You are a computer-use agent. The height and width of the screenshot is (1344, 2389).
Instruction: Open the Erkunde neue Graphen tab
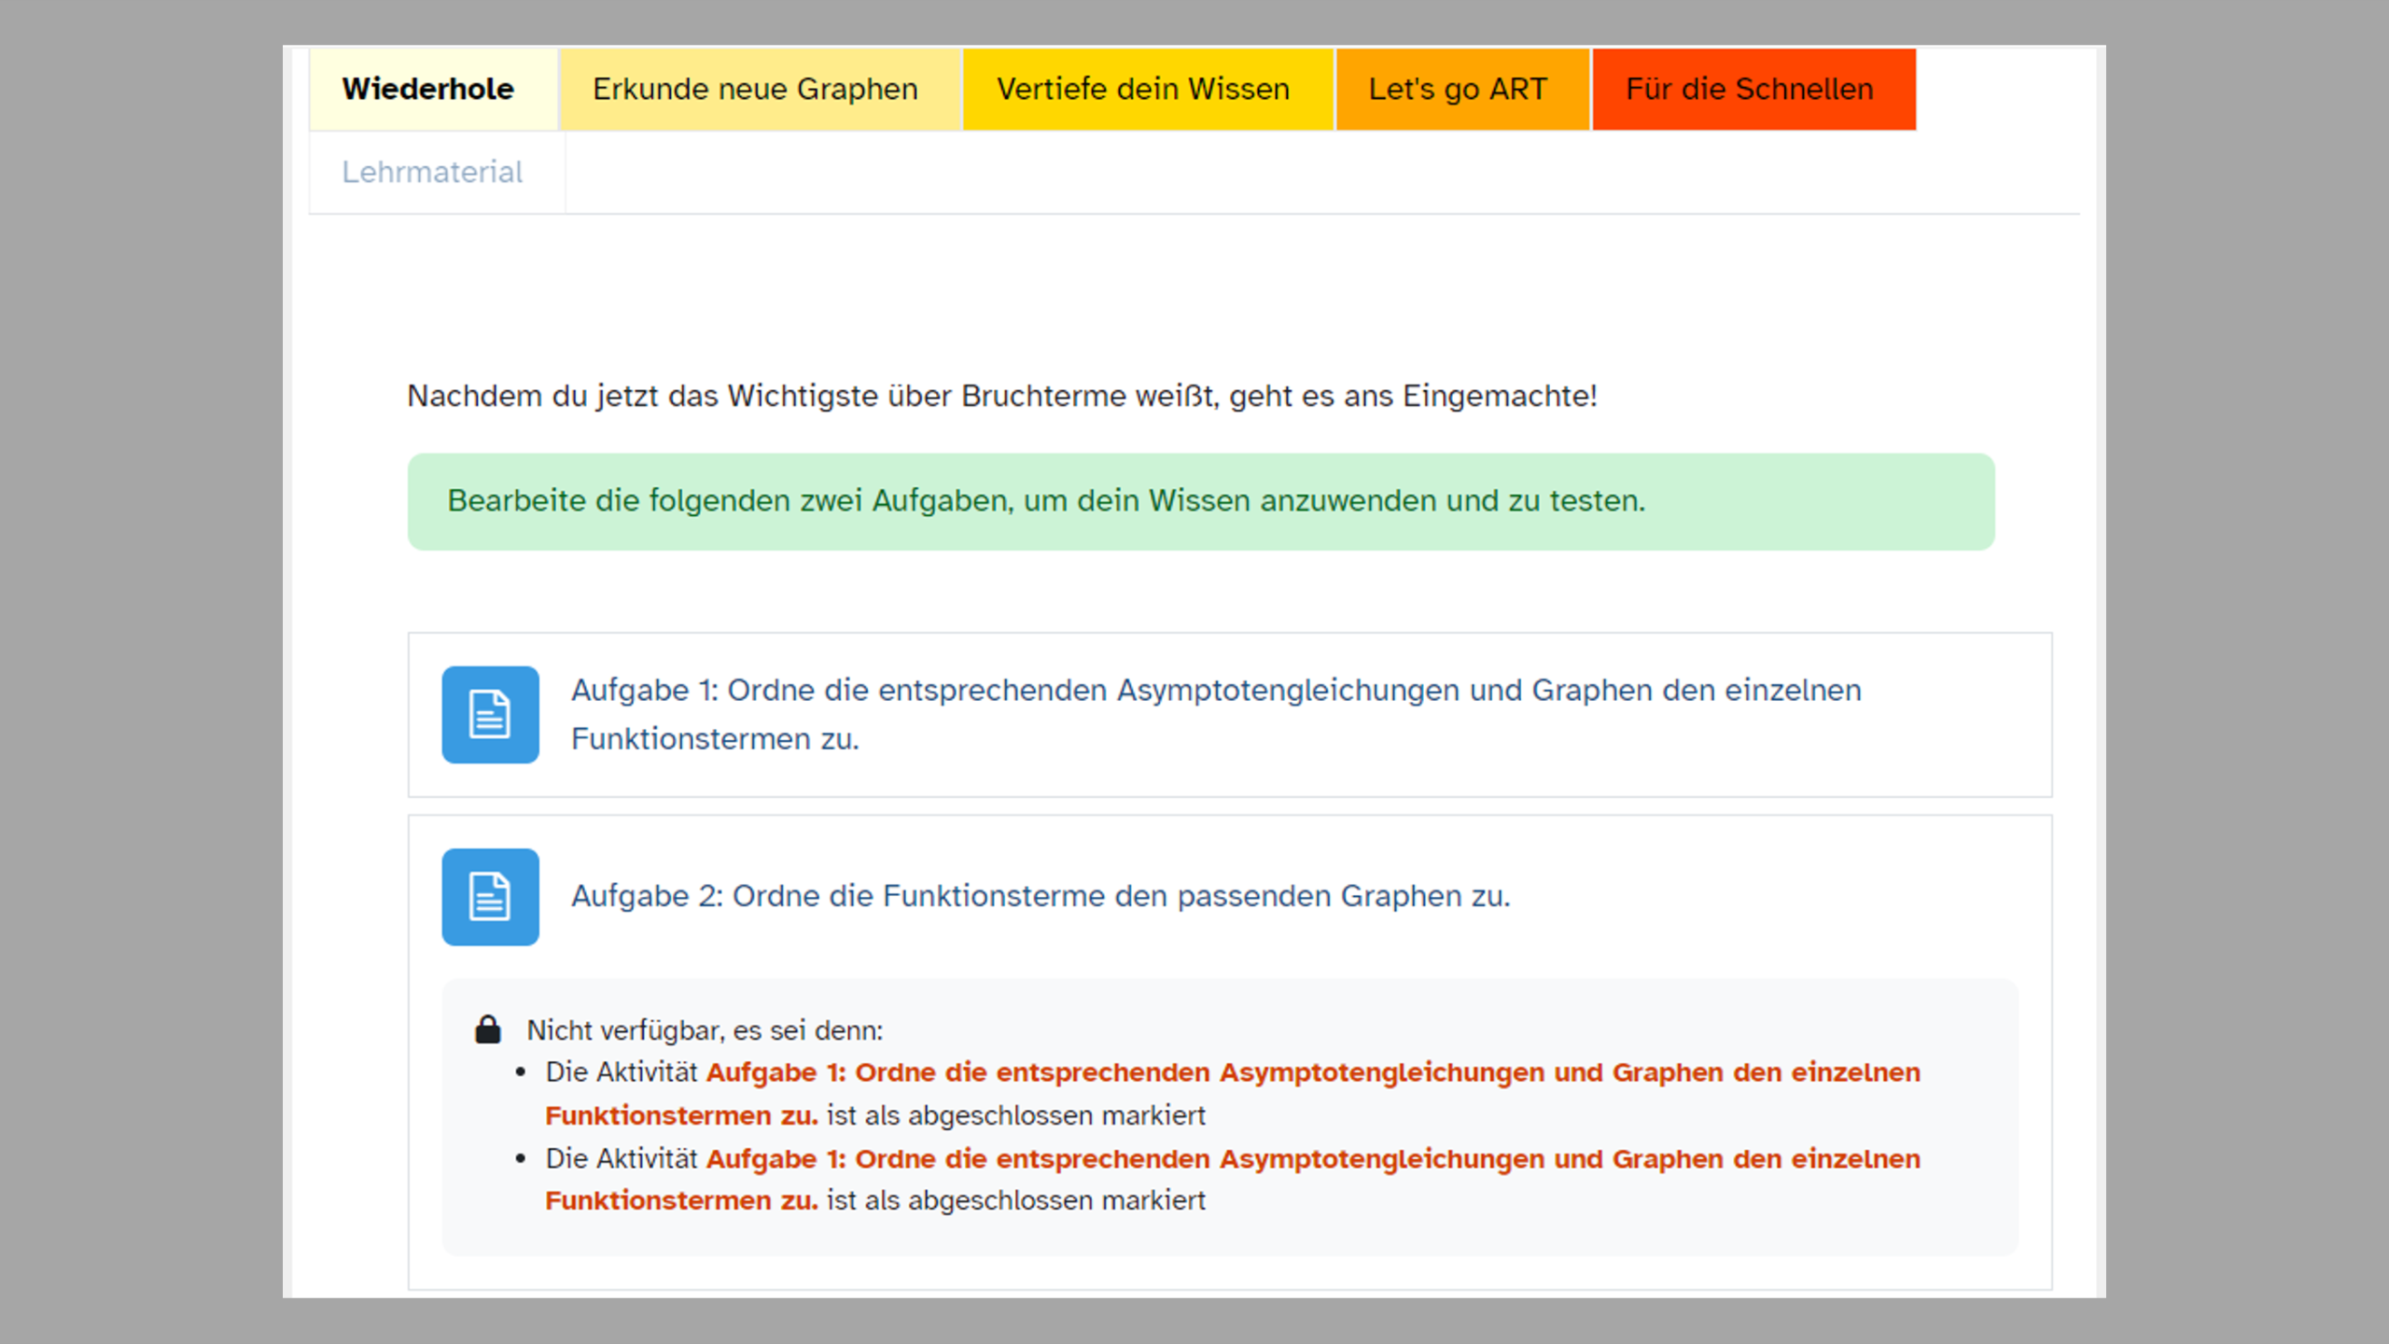(x=755, y=89)
